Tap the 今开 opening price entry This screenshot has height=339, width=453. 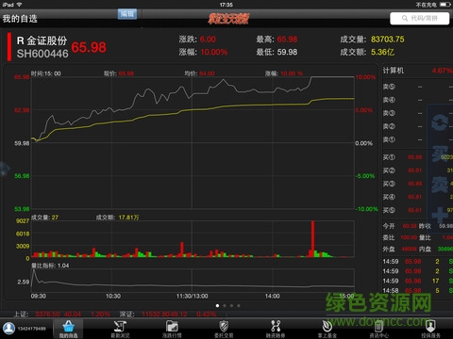400,226
